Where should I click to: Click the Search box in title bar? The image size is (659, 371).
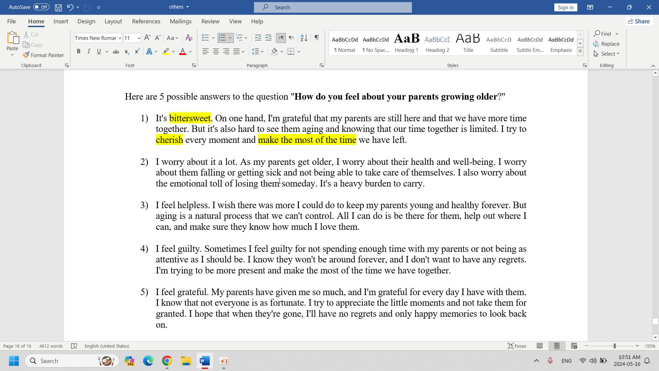[x=333, y=7]
